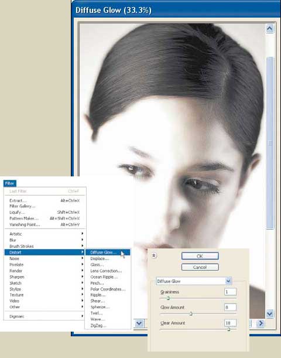Click the Graininess value field
The height and width of the screenshot is (358, 281).
(230, 292)
